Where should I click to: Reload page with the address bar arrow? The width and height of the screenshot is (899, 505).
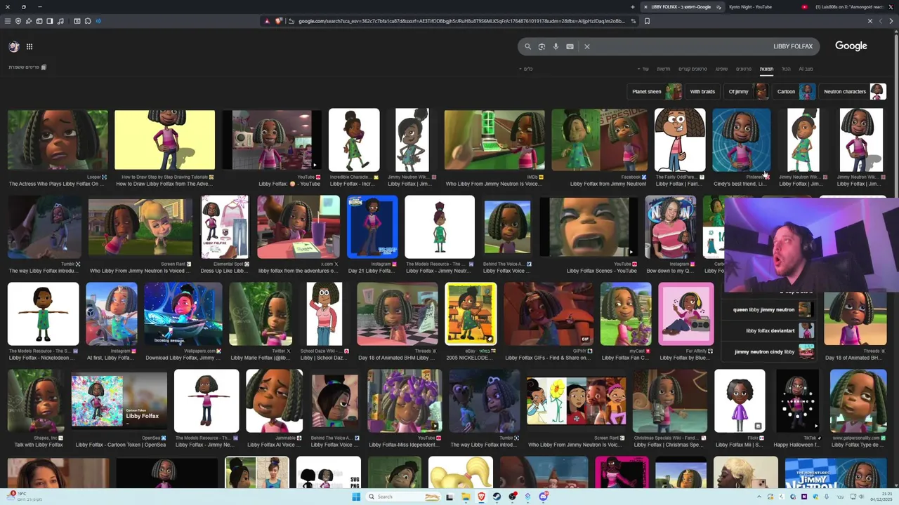tap(291, 21)
